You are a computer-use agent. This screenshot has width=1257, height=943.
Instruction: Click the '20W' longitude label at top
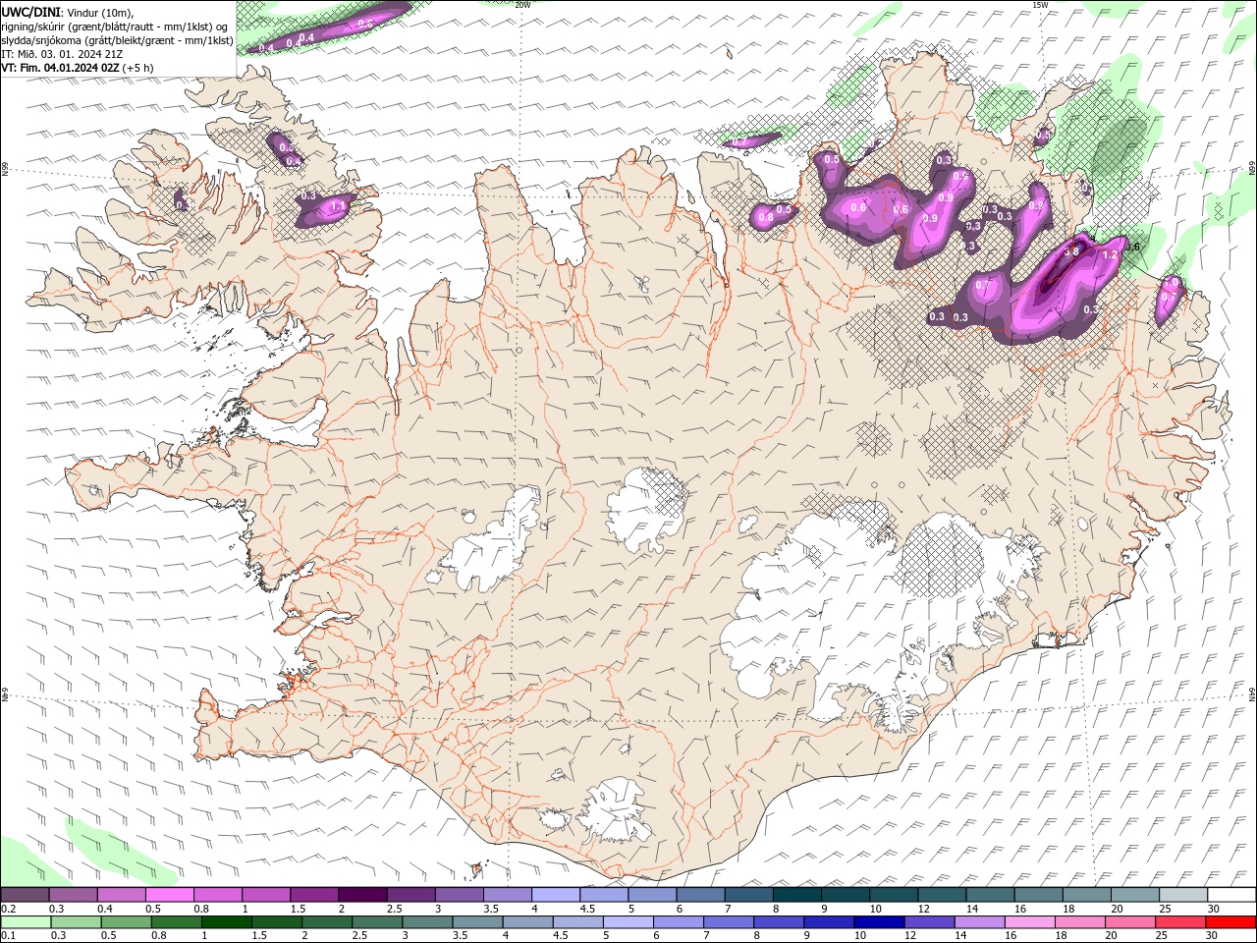(x=522, y=5)
